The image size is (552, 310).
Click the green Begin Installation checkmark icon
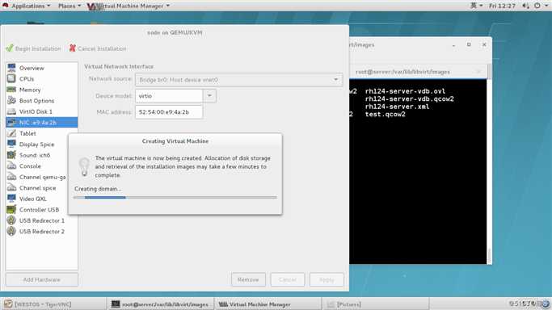click(10, 48)
